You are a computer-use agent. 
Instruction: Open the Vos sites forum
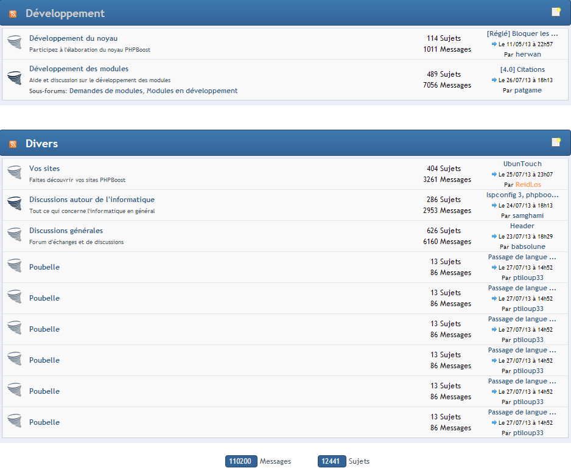[x=44, y=169]
